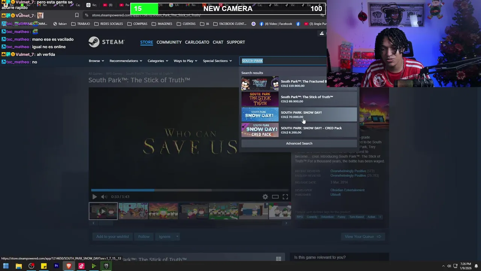Launch Adobe Premiere Pro from taskbar
Viewport: 481px width, 271px height.
click(x=56, y=266)
